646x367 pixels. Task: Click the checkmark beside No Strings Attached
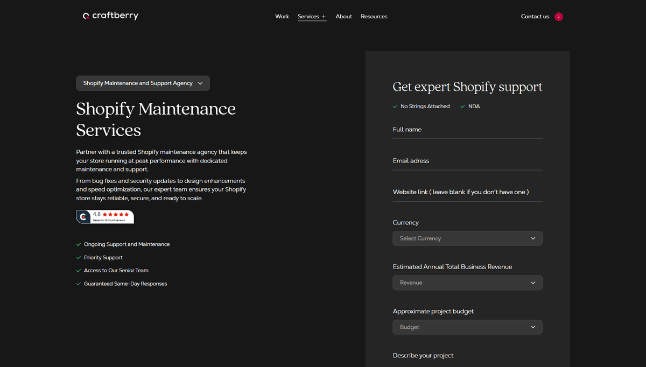395,107
